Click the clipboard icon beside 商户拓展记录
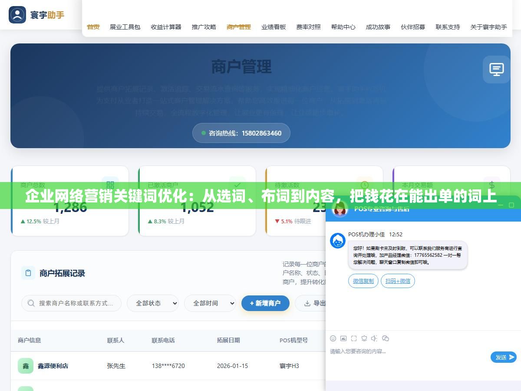 click(x=28, y=273)
